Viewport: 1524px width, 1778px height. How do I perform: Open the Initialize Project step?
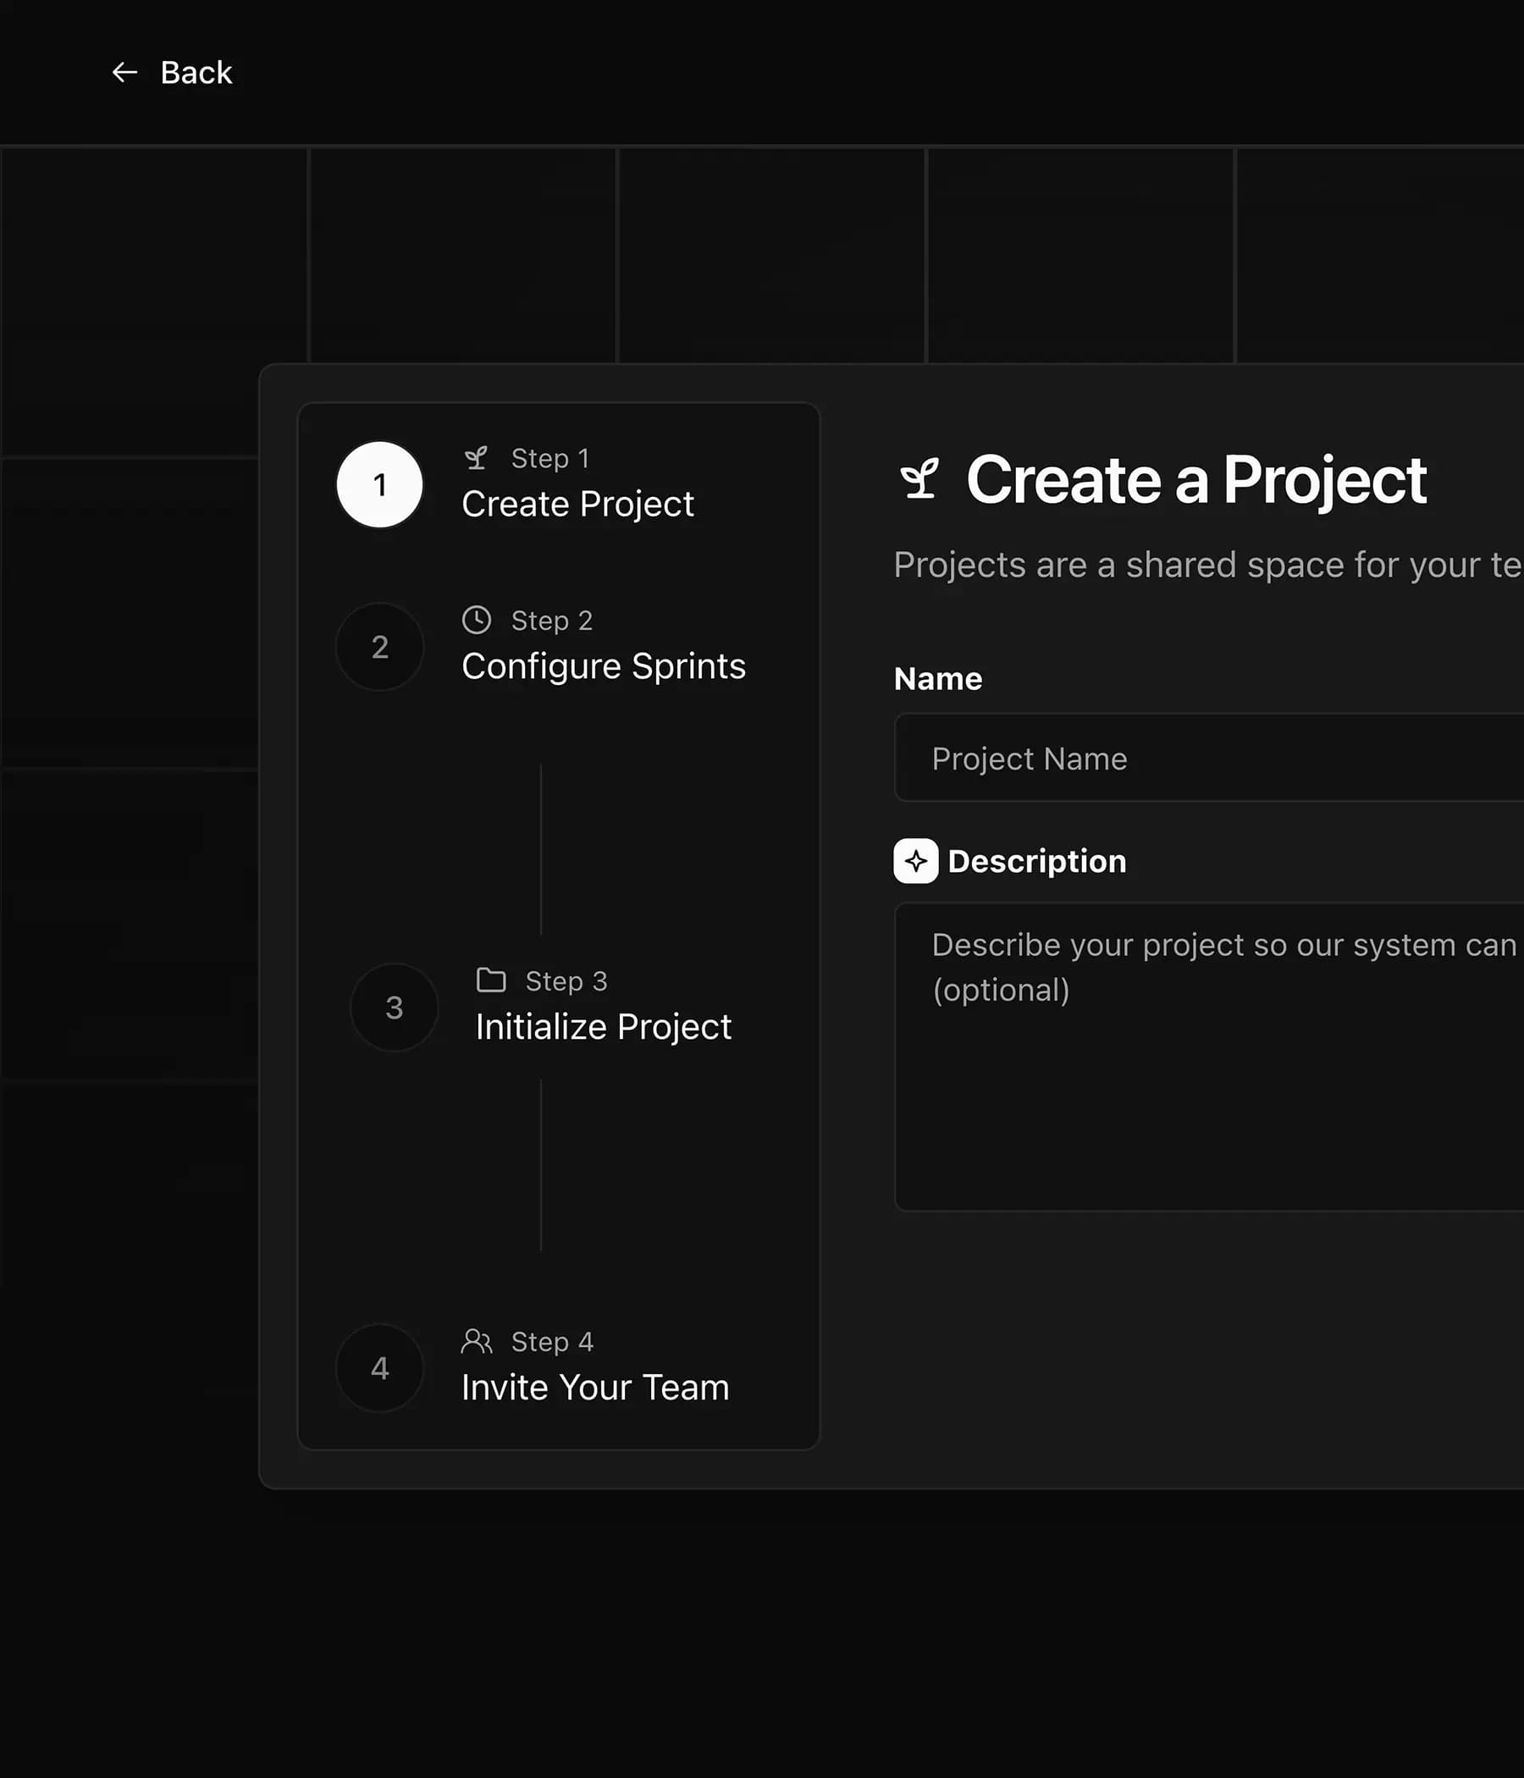click(x=603, y=1027)
